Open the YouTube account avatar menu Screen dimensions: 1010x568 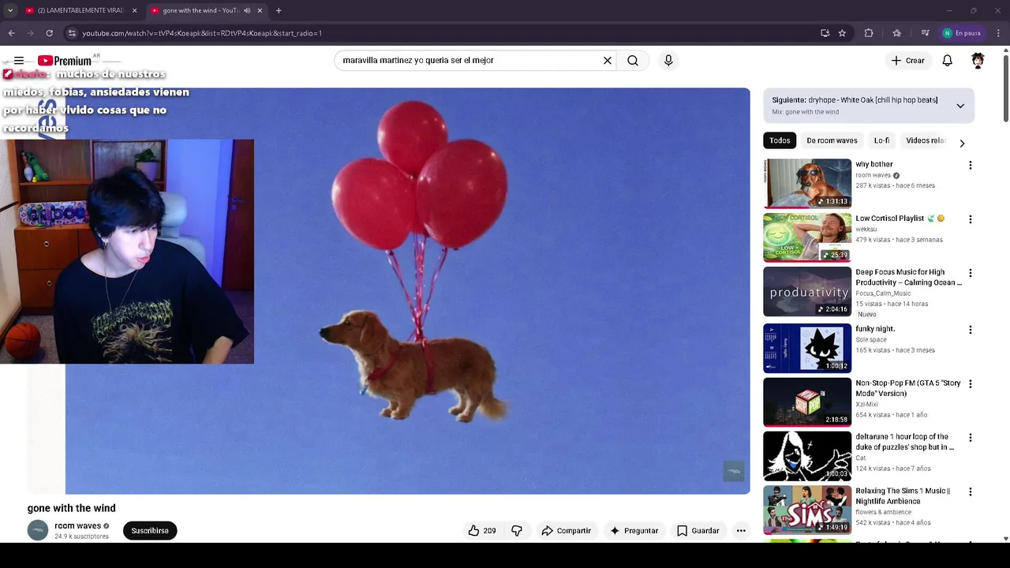978,61
